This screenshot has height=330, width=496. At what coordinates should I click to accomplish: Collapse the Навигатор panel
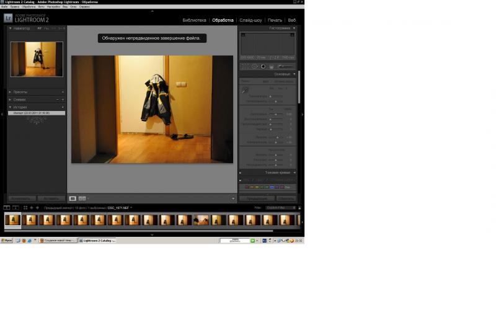point(10,29)
